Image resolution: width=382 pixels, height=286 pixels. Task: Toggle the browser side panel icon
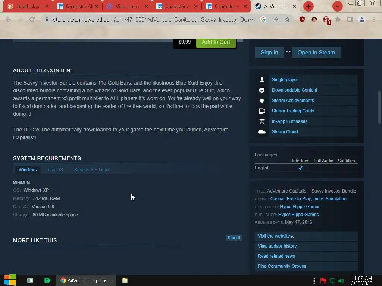pyautogui.click(x=350, y=19)
